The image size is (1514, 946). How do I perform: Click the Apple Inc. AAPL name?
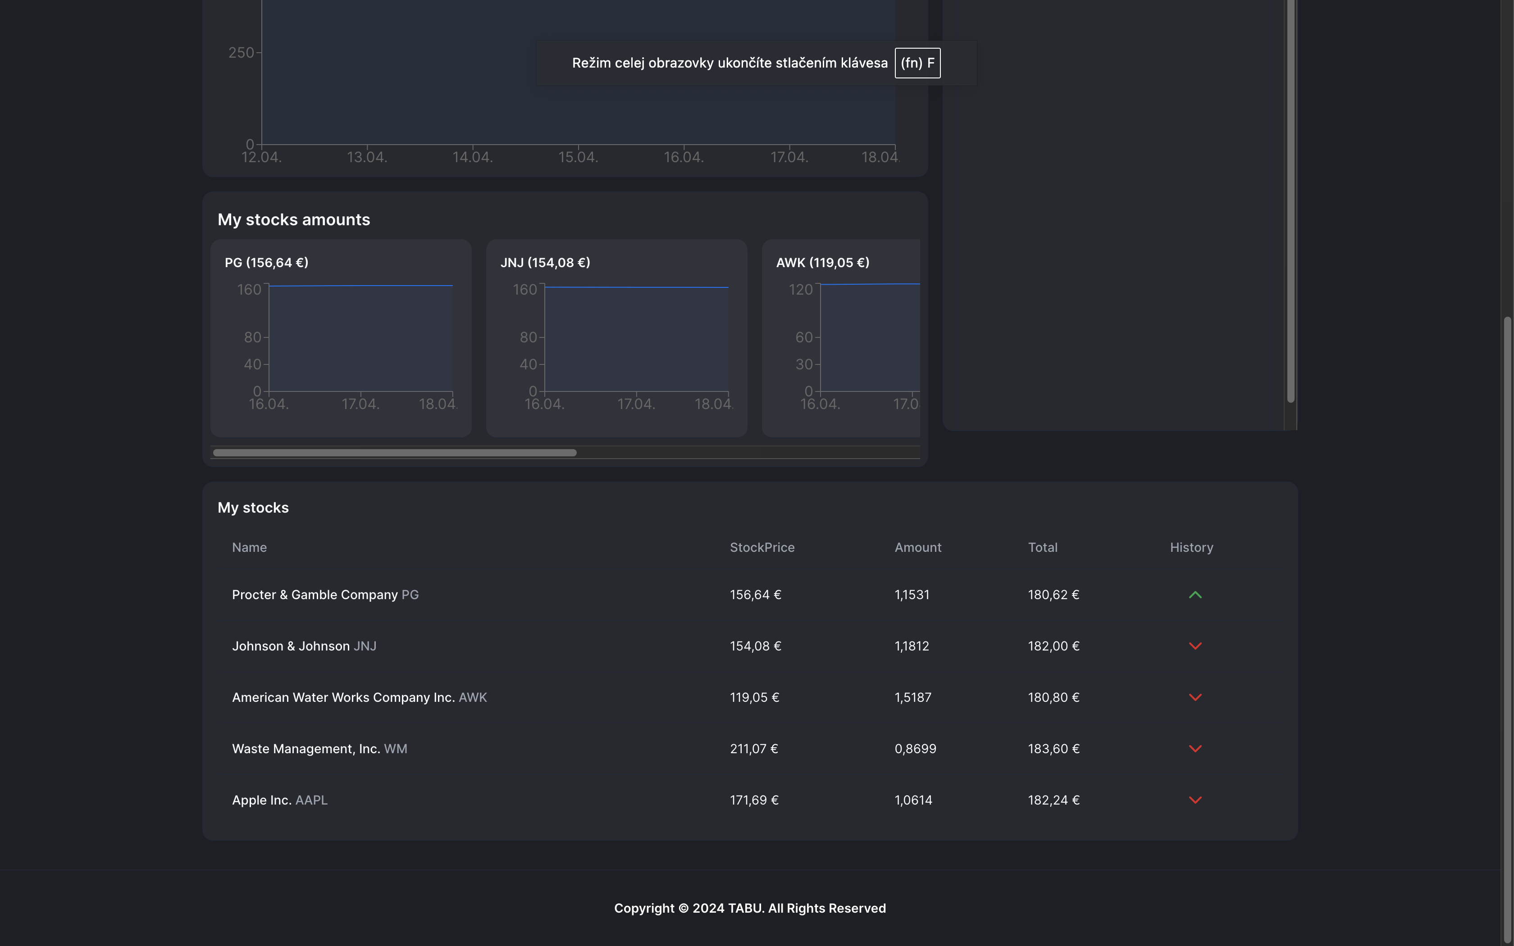pyautogui.click(x=280, y=800)
